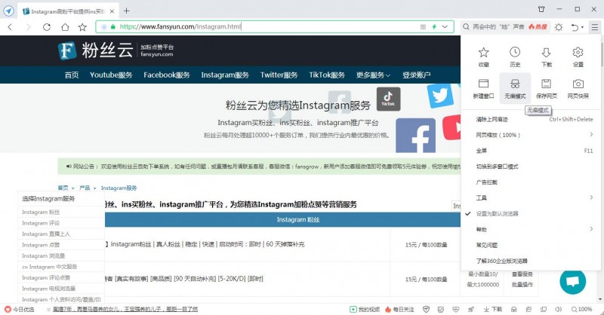This screenshot has height=315, width=604.
Task: Go back with the browser back arrow
Action: tap(10, 27)
